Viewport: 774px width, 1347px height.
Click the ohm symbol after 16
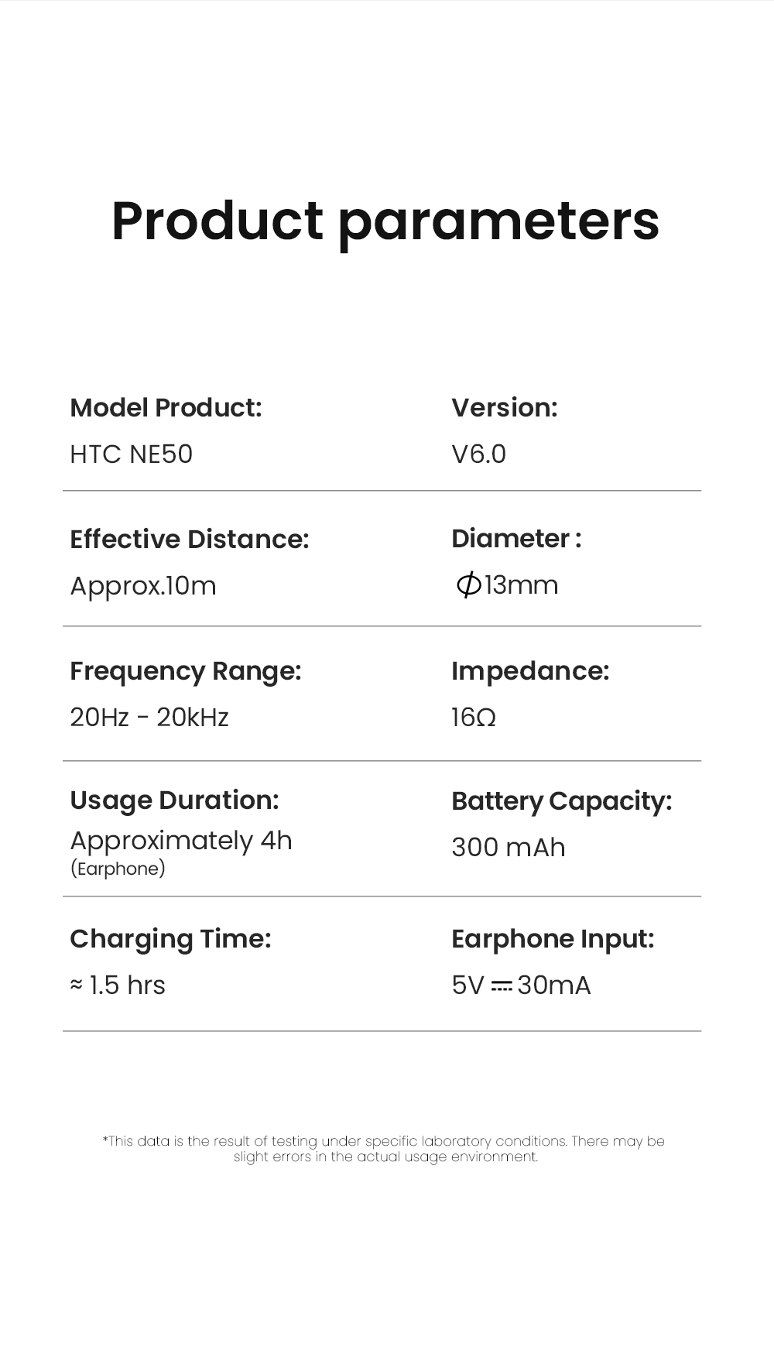click(x=486, y=718)
